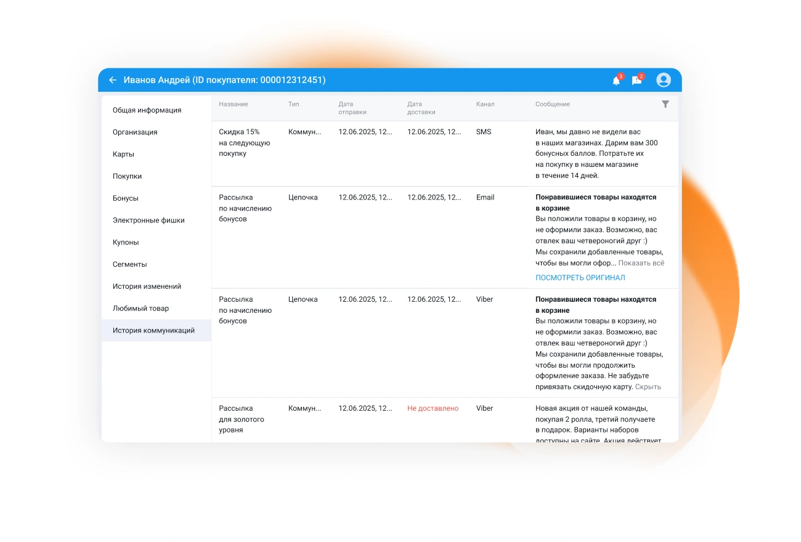Open the messages chat icon
The height and width of the screenshot is (542, 801).
pyautogui.click(x=637, y=80)
